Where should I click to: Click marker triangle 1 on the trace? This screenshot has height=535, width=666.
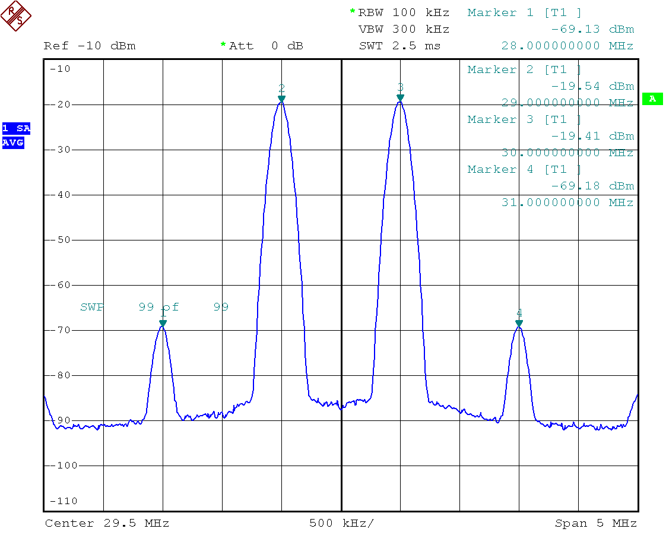[x=163, y=323]
